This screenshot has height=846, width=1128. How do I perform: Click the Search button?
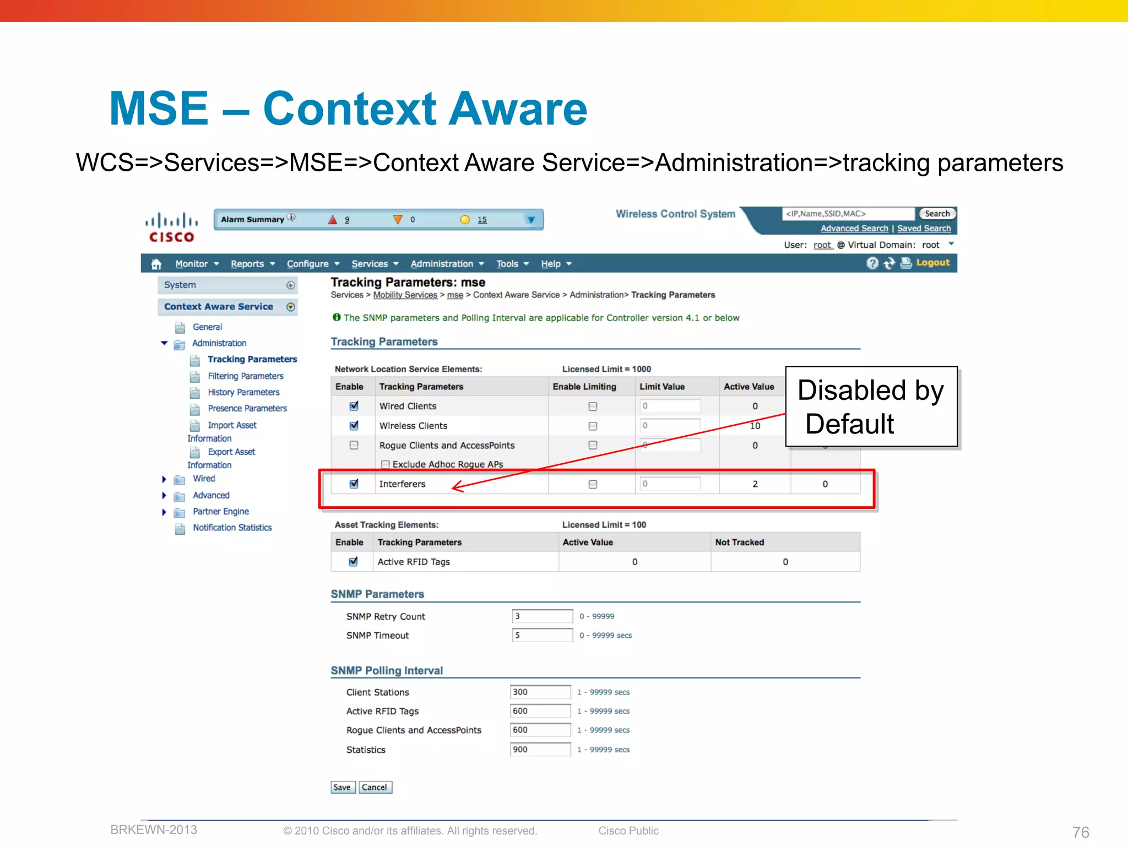pyautogui.click(x=937, y=214)
